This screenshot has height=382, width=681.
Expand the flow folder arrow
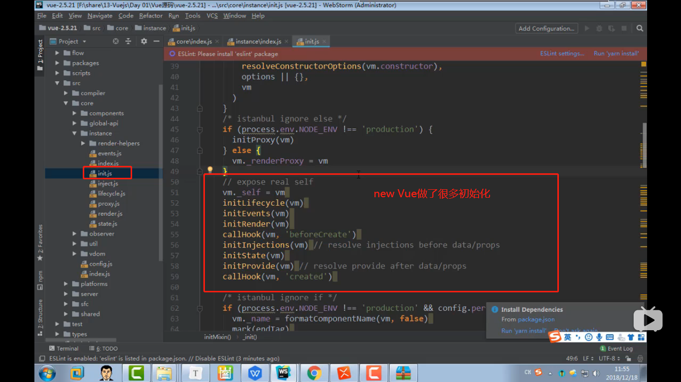pos(57,53)
